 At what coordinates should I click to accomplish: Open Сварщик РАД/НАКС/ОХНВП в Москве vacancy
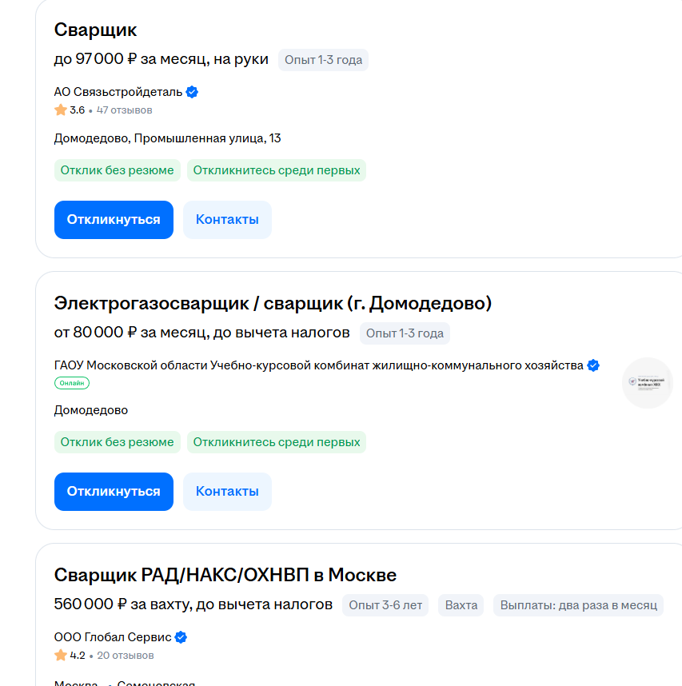[225, 575]
